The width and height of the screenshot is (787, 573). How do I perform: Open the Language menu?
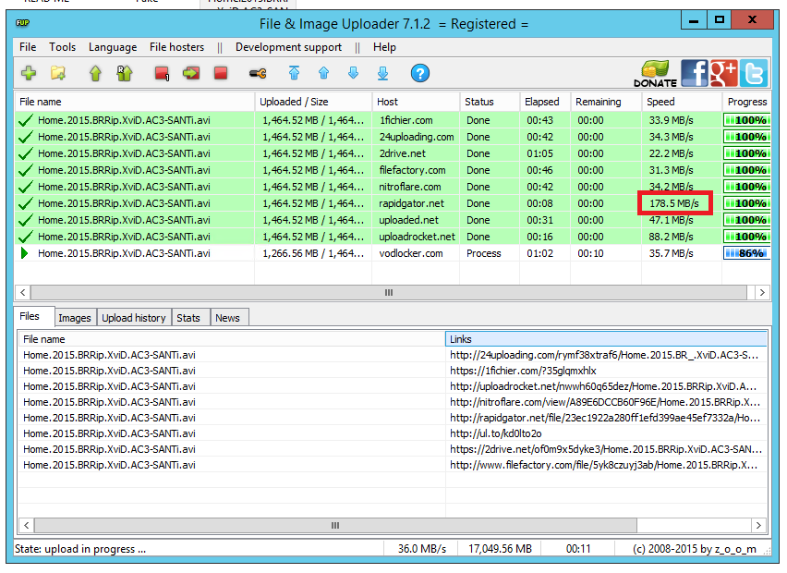(112, 47)
